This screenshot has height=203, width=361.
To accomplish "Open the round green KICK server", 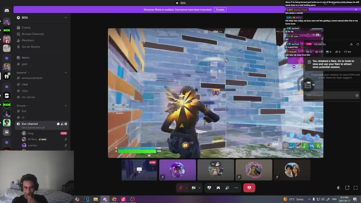I will pos(7,105).
